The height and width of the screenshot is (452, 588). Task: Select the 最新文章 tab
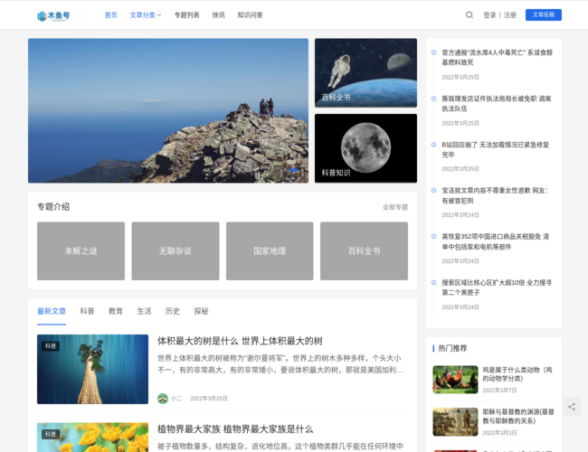pos(52,311)
